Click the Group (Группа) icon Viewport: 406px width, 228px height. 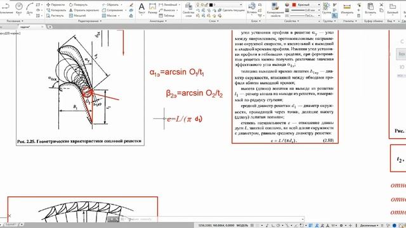(327, 8)
